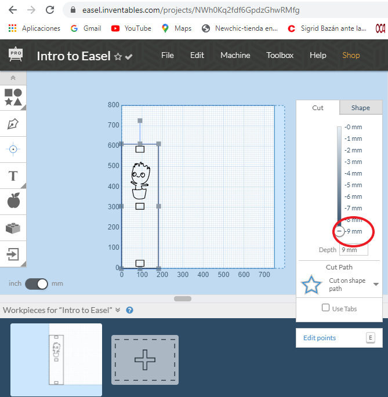Open the Help menu

(318, 55)
